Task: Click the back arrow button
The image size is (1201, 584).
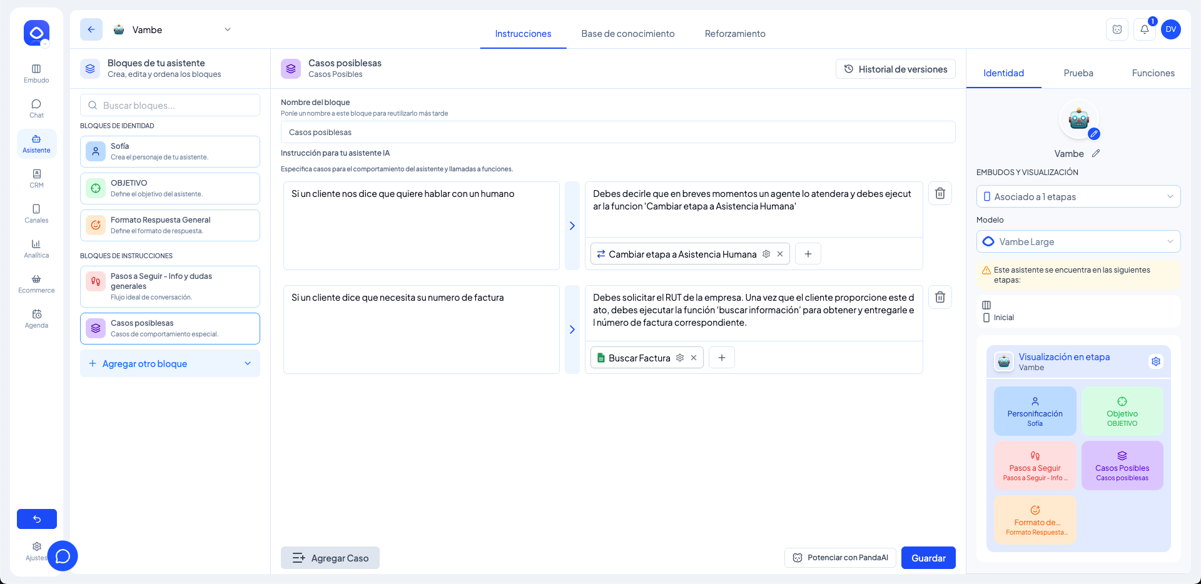Action: (x=91, y=29)
